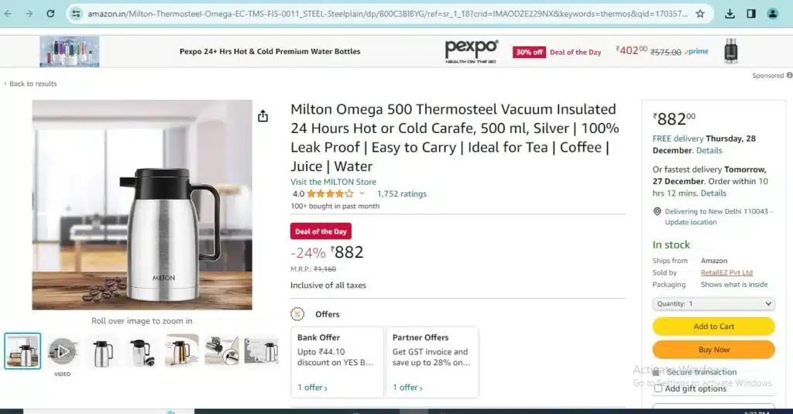Open site information icon in address bar

point(76,14)
